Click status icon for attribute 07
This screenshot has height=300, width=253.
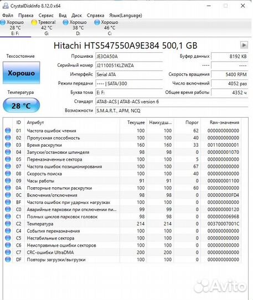coord(8,166)
